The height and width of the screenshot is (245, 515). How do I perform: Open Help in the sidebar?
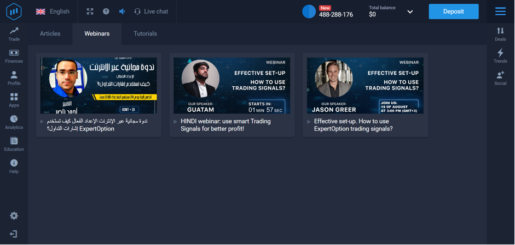[x=14, y=166]
